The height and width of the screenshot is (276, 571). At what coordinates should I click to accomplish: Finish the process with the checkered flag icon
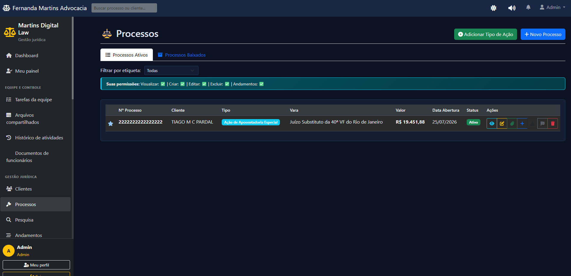pyautogui.click(x=542, y=124)
